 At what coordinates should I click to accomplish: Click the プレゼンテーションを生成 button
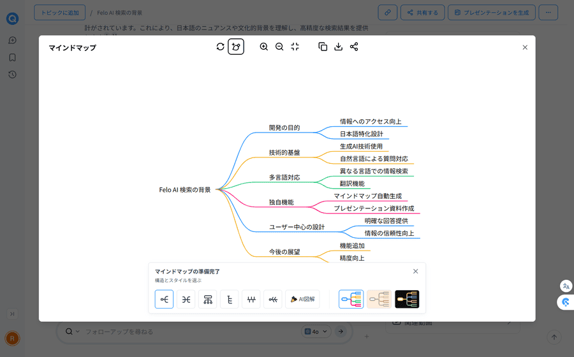coord(492,13)
